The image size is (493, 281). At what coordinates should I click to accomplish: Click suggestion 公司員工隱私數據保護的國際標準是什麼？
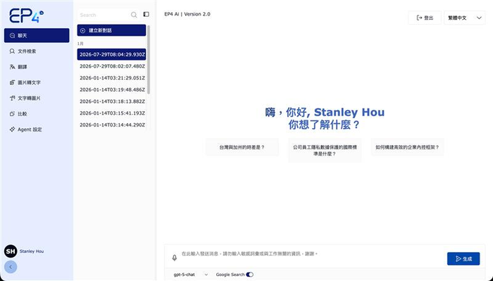click(325, 150)
